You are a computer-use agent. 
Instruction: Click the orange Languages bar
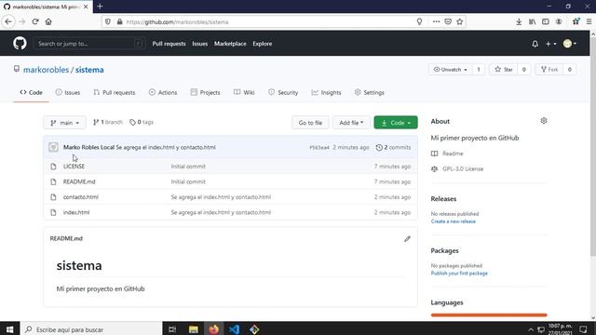(489, 315)
